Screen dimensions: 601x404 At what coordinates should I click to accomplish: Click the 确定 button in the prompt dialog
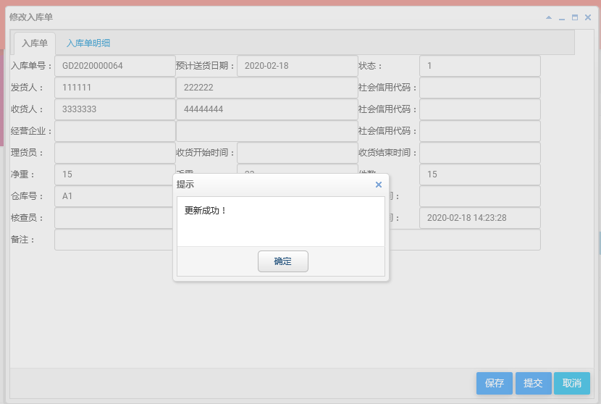pos(283,261)
